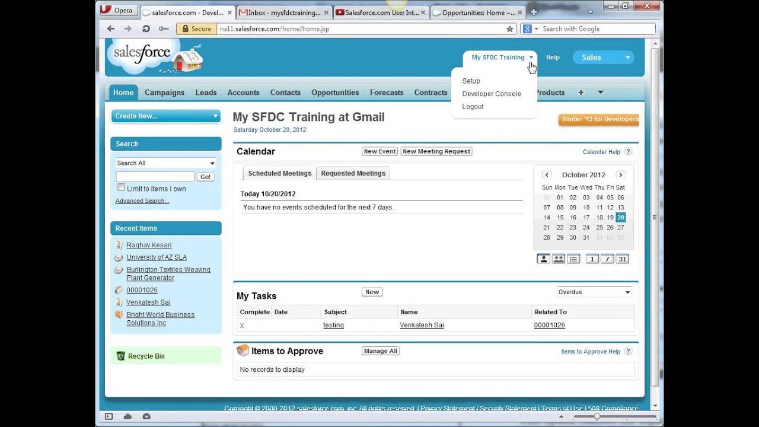Screen dimensions: 759x427
Task: Open single user calendar view icon
Action: [x=543, y=259]
